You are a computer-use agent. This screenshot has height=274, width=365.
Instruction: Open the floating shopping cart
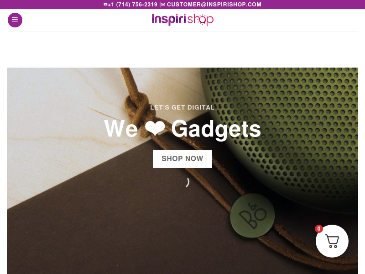pyautogui.click(x=332, y=241)
